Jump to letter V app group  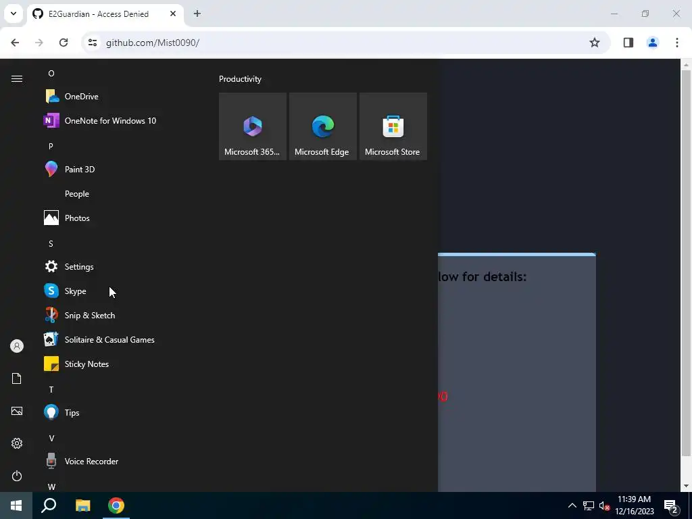click(x=51, y=438)
